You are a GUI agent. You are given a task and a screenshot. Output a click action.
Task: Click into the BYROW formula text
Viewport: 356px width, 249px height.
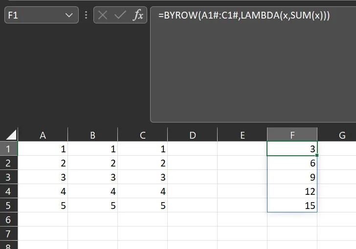[x=244, y=16]
